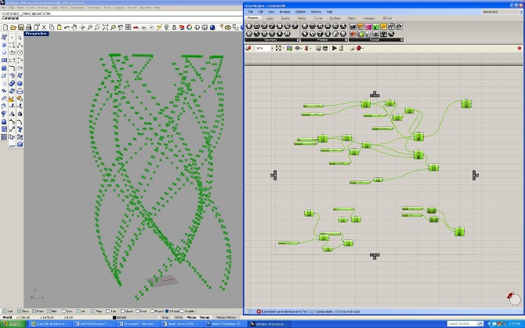Toggle Osnap in Rhino status bar
The width and height of the screenshot is (525, 328).
point(205,318)
